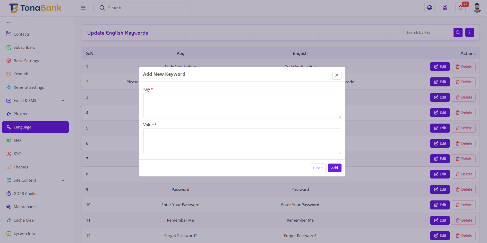Open the Language menu item
This screenshot has width=487, height=243.
(35, 127)
